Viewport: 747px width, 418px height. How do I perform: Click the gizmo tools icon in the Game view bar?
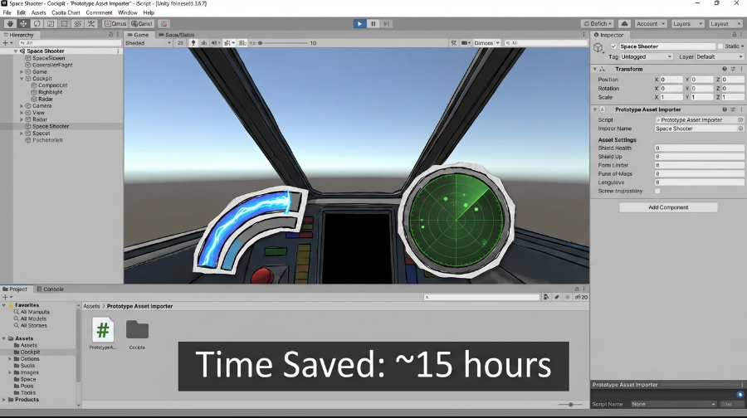tap(453, 43)
